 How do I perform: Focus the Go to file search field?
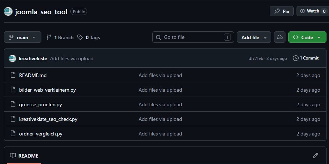193,37
